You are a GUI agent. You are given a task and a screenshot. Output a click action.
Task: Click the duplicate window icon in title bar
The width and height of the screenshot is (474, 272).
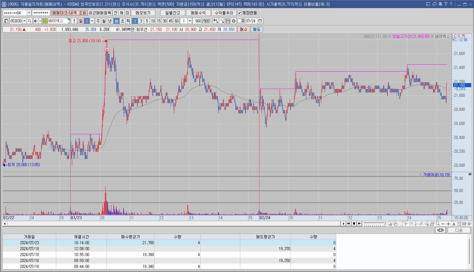point(434,4)
